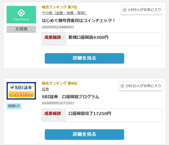Open title はじめて暗号資産買はコインチェック！
169x145 pixels.
click(x=78, y=21)
